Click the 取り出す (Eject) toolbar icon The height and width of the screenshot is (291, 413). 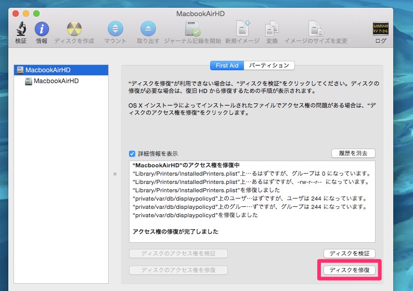click(x=148, y=29)
